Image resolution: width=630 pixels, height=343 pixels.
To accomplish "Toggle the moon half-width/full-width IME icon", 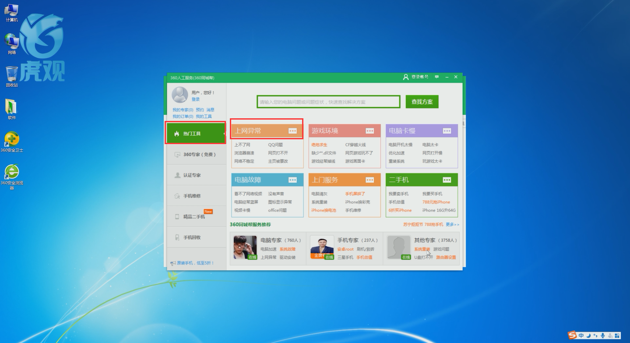I will tap(588, 336).
